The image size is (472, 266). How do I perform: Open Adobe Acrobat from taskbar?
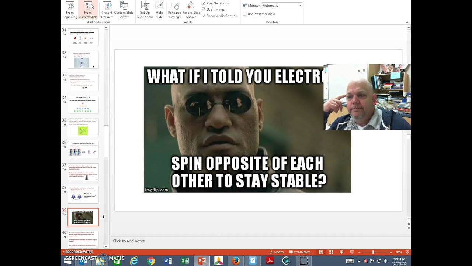click(x=270, y=261)
